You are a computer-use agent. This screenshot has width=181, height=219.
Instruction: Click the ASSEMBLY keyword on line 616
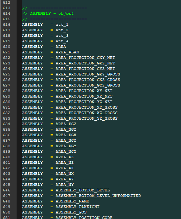pyautogui.click(x=32, y=25)
